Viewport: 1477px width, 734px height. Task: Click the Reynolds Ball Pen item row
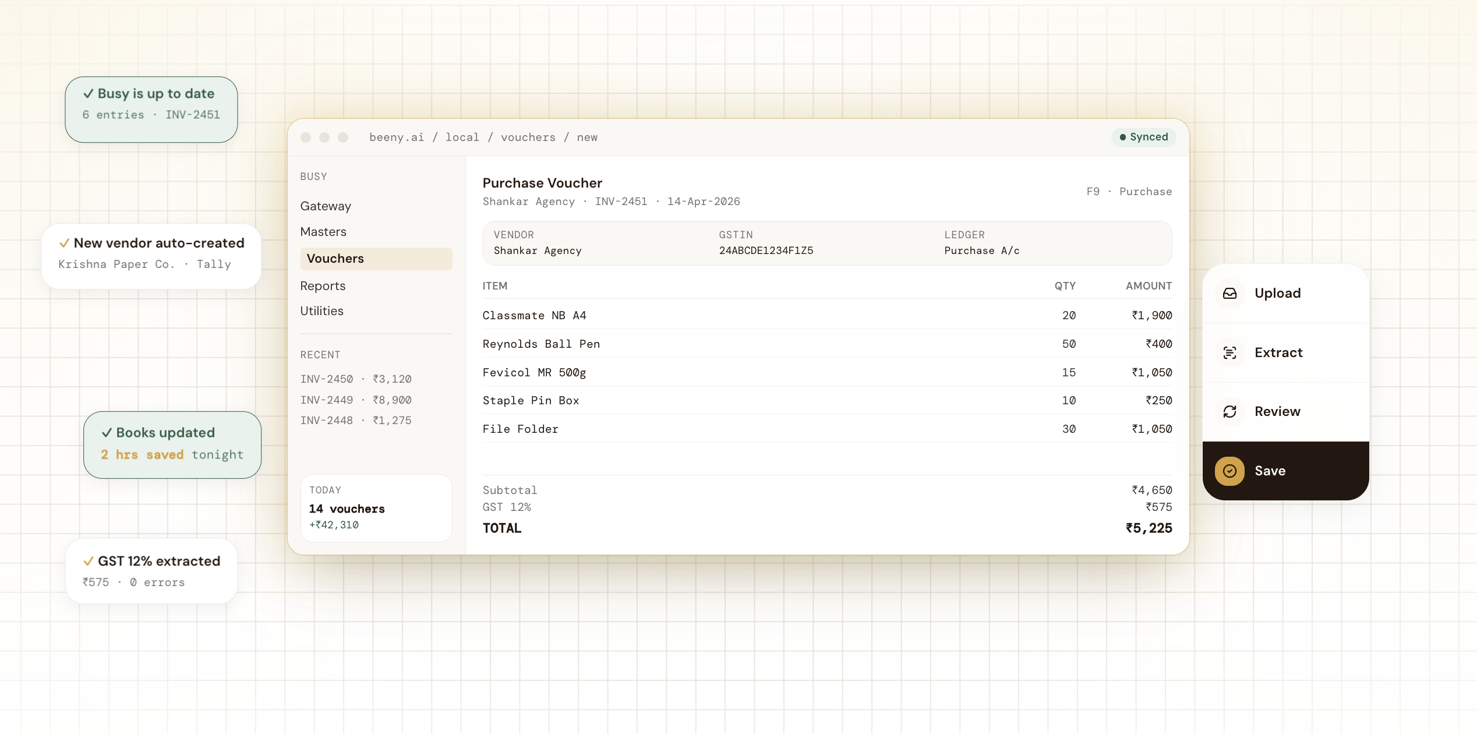click(x=827, y=344)
